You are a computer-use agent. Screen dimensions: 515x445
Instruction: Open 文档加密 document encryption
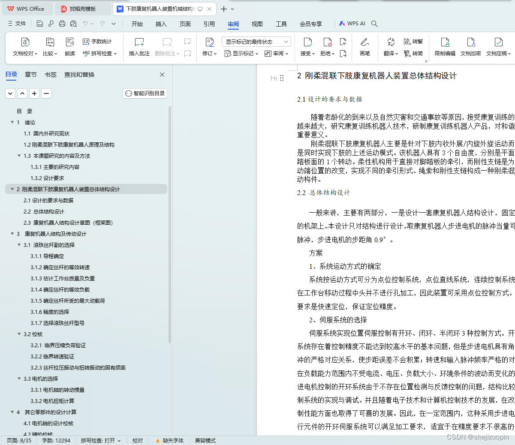tap(471, 46)
